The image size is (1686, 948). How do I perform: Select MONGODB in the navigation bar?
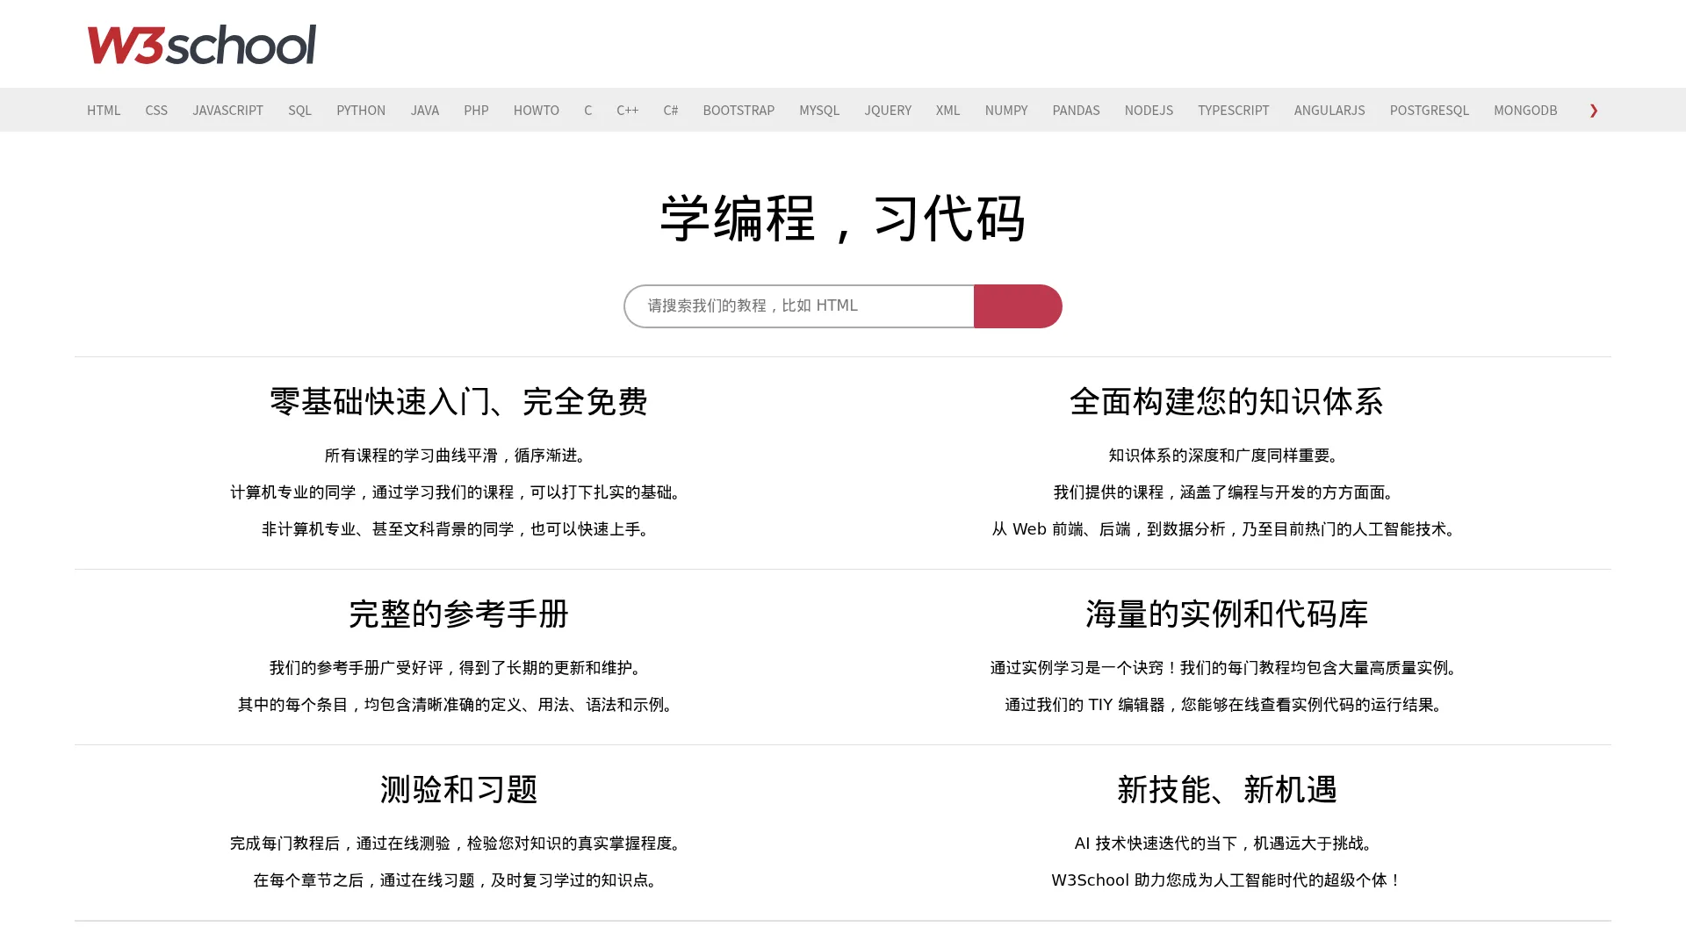click(x=1525, y=111)
